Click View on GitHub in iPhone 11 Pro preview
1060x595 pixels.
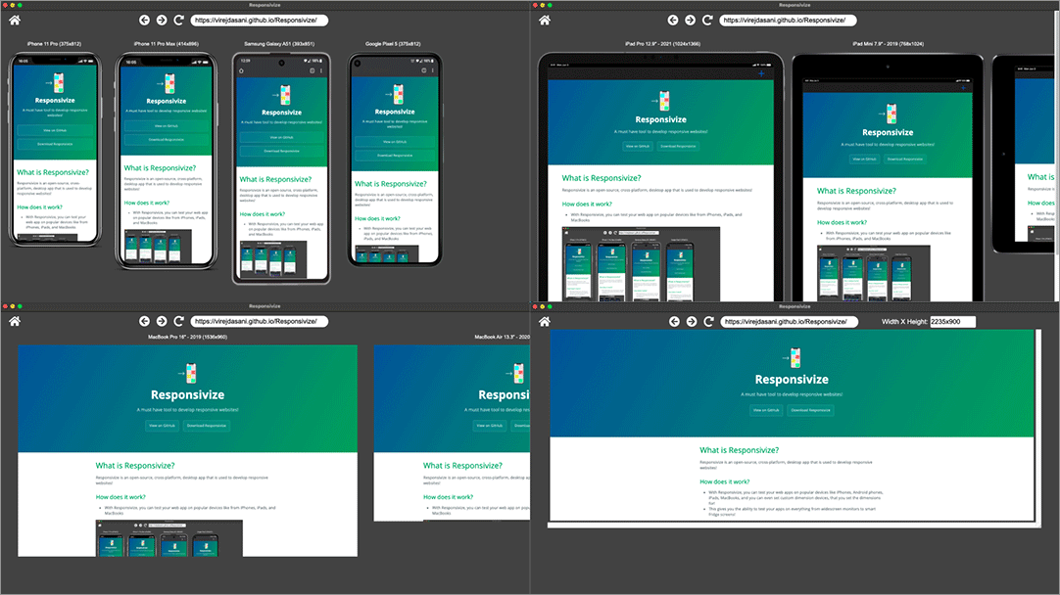pos(55,130)
